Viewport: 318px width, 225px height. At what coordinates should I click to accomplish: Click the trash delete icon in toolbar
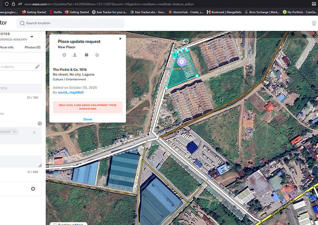(314, 23)
